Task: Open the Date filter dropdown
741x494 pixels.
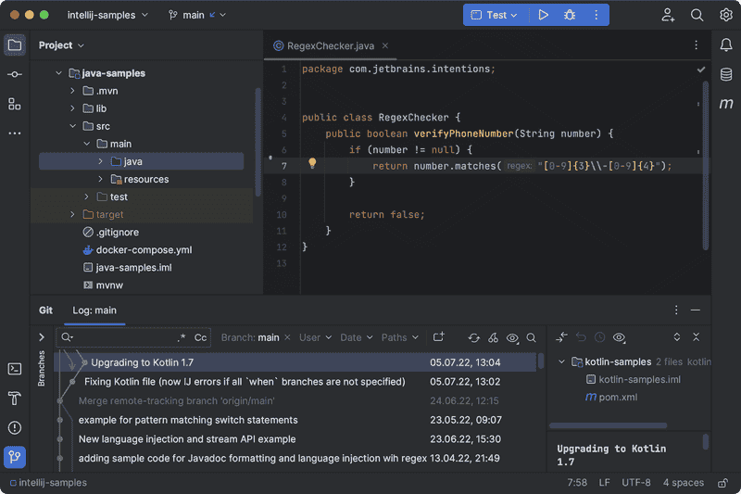Action: 357,337
